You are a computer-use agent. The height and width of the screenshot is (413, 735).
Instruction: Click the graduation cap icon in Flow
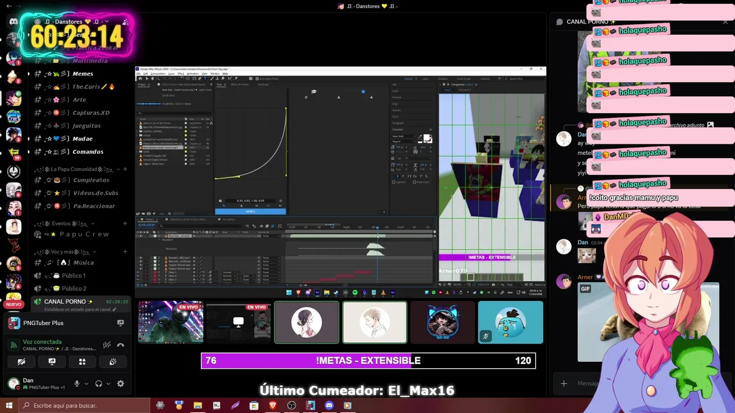[x=314, y=91]
